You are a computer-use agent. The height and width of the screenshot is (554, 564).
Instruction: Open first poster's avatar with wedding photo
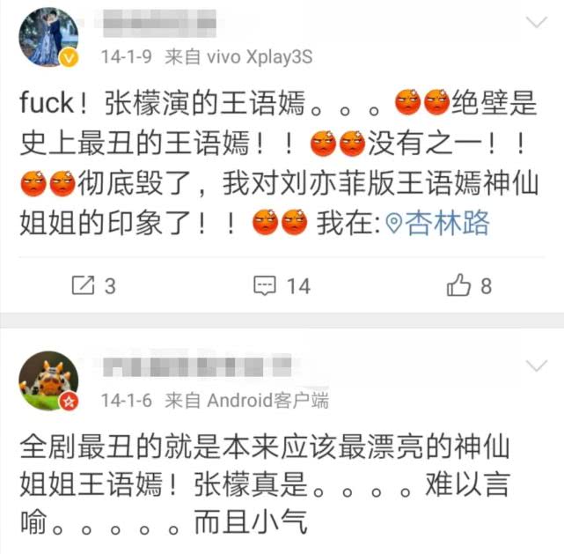click(x=48, y=37)
